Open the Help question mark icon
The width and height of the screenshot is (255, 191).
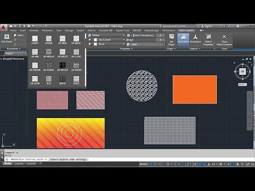pos(238,26)
